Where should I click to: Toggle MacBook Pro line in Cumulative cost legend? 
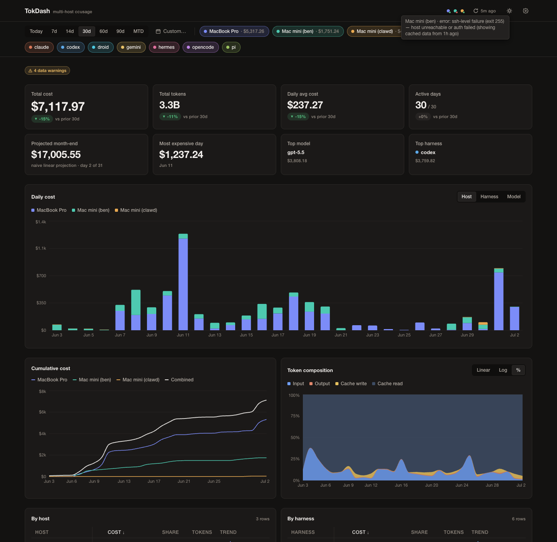(x=49, y=380)
